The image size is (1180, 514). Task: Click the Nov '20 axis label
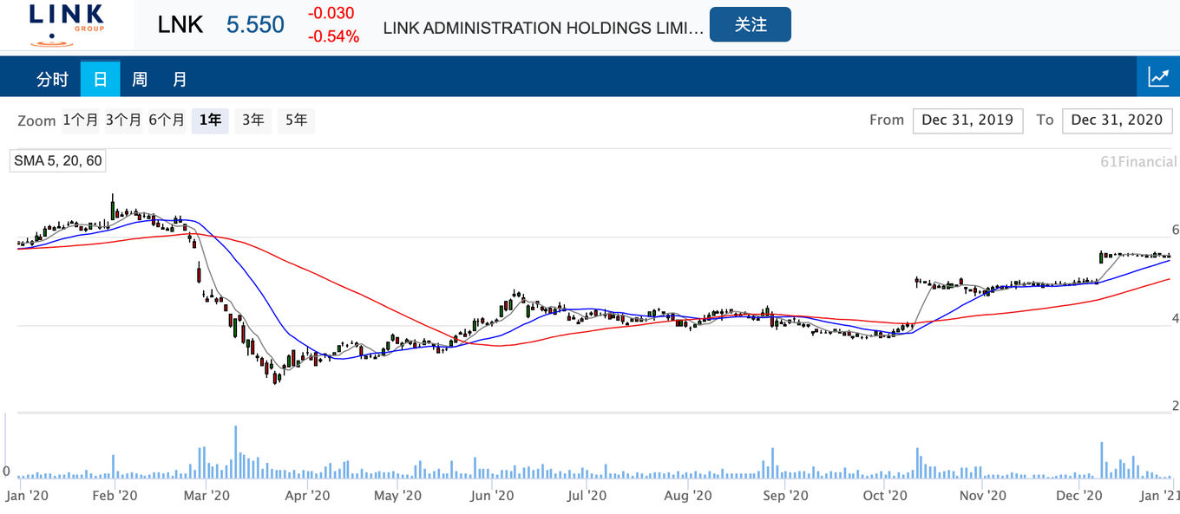(983, 496)
